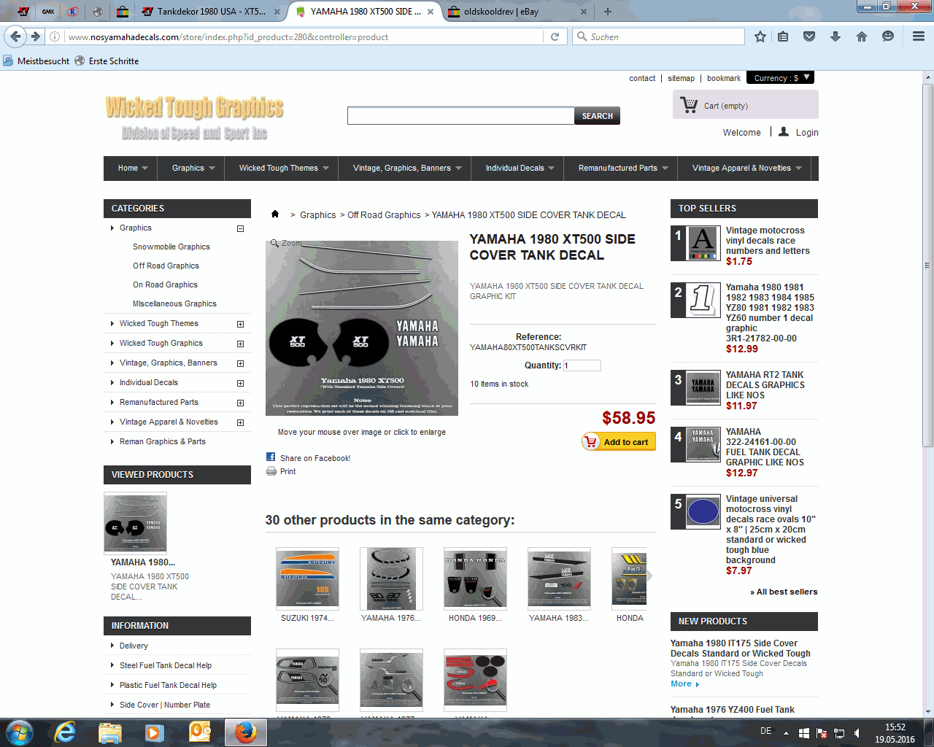Click the page reload icon
This screenshot has height=747, width=934.
[555, 36]
